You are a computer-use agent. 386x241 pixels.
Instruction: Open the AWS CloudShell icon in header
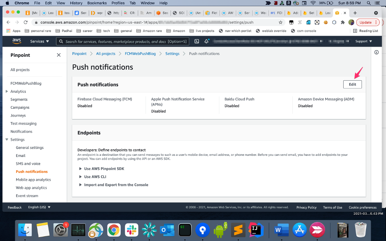[x=197, y=41]
